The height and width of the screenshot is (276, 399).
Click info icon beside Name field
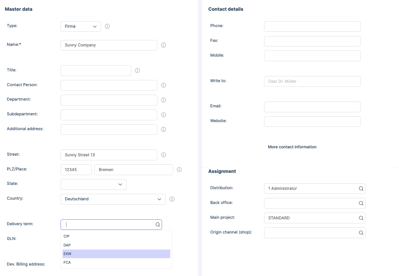[x=164, y=45]
